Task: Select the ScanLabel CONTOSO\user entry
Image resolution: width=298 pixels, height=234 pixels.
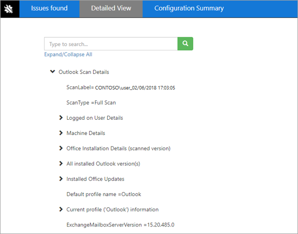Action: (121, 87)
